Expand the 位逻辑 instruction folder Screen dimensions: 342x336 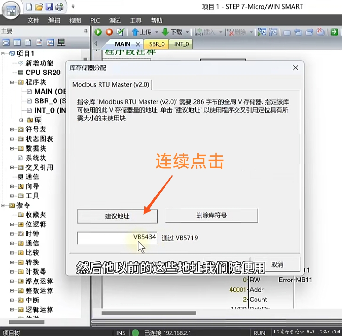12,224
